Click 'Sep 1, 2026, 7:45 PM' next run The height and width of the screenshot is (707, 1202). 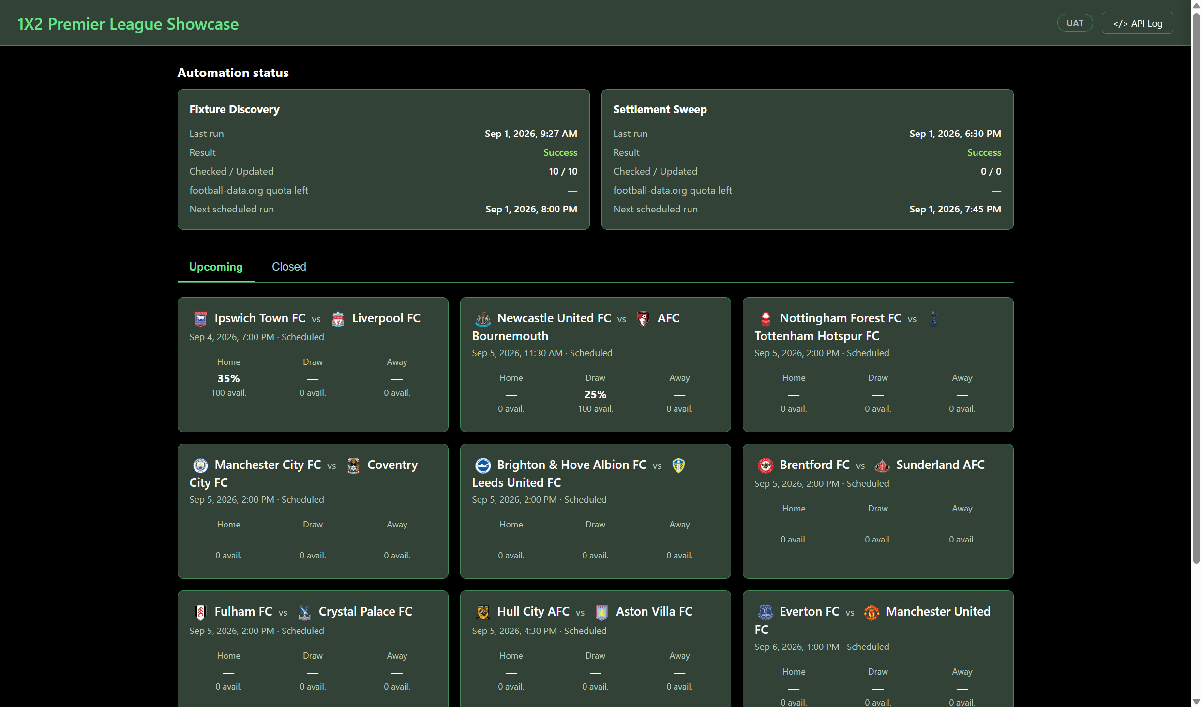click(x=955, y=209)
